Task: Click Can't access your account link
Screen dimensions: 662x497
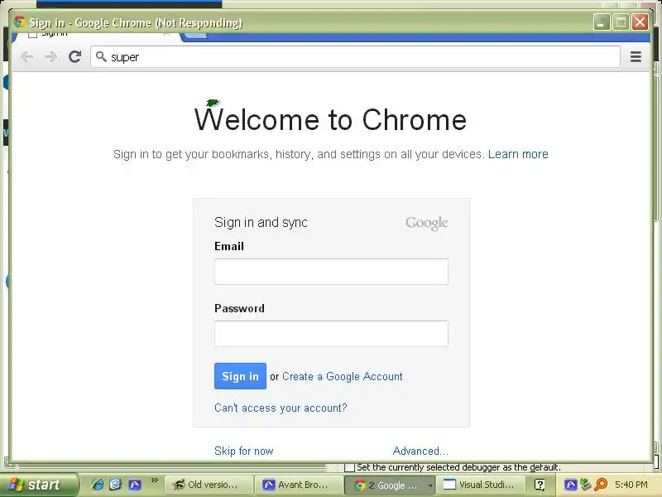Action: [x=281, y=408]
